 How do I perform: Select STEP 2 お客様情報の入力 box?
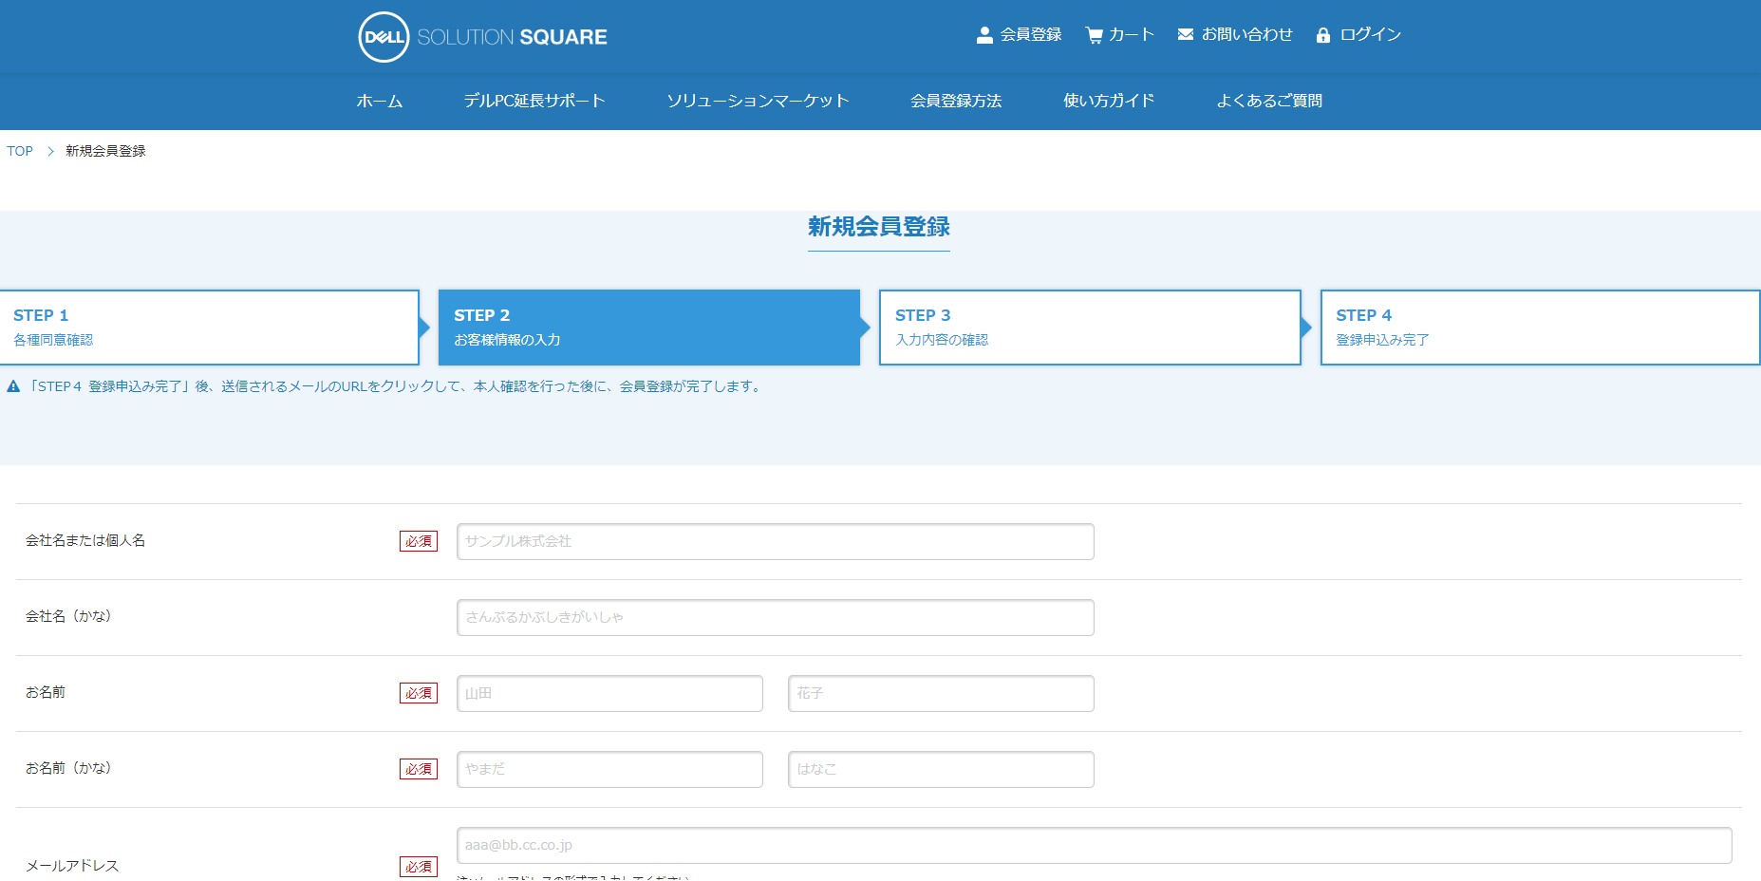(649, 328)
